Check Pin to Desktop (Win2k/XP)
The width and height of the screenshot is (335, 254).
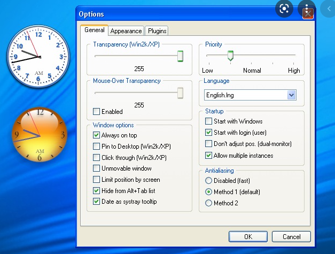pos(96,147)
